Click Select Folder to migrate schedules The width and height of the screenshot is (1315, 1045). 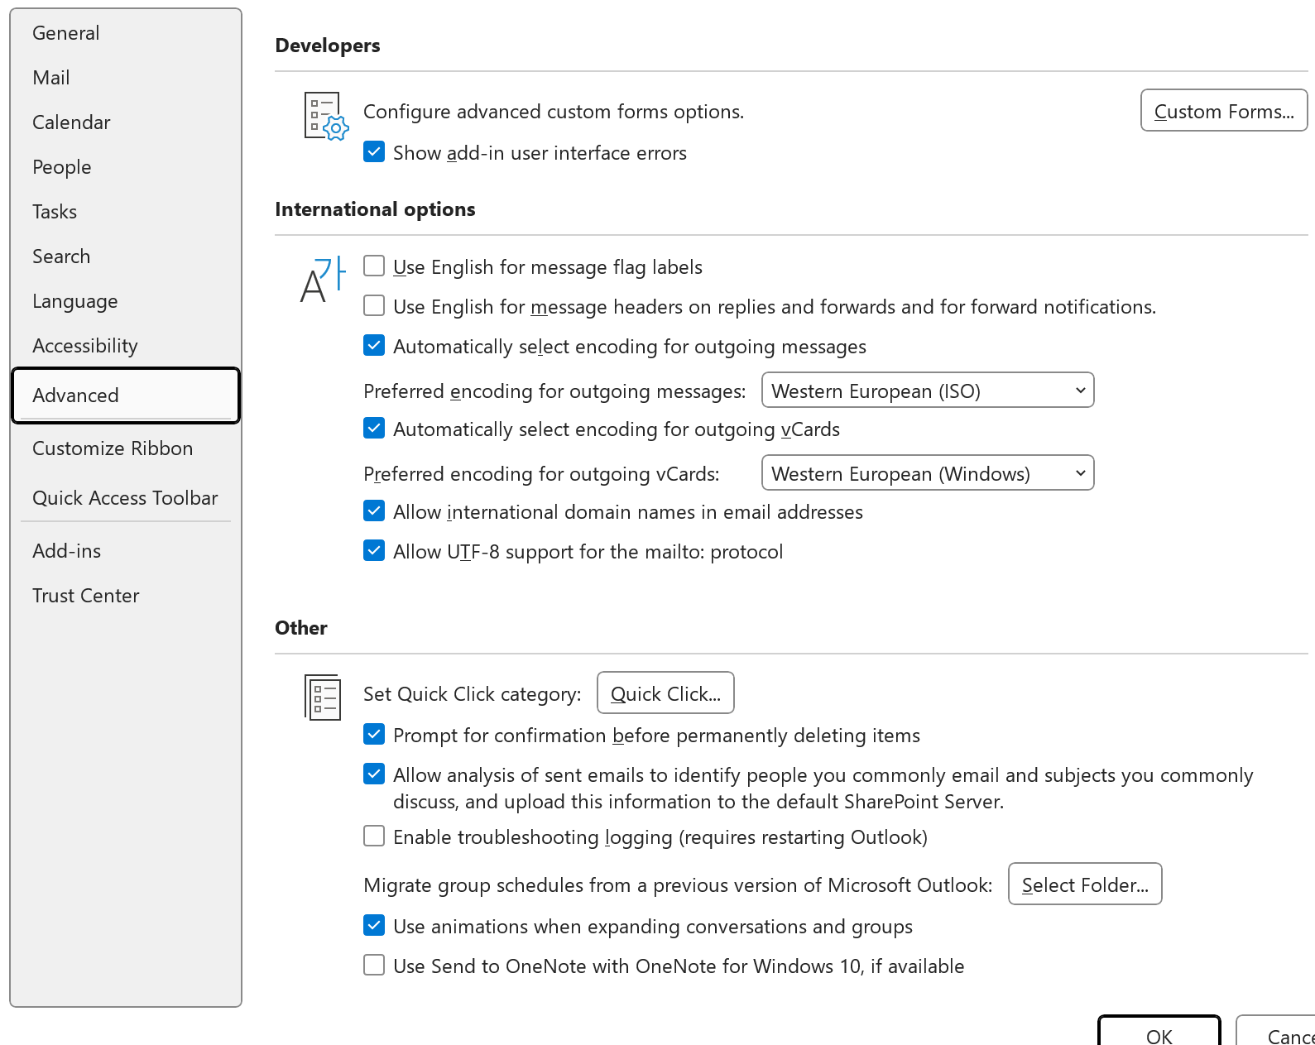[x=1085, y=884]
